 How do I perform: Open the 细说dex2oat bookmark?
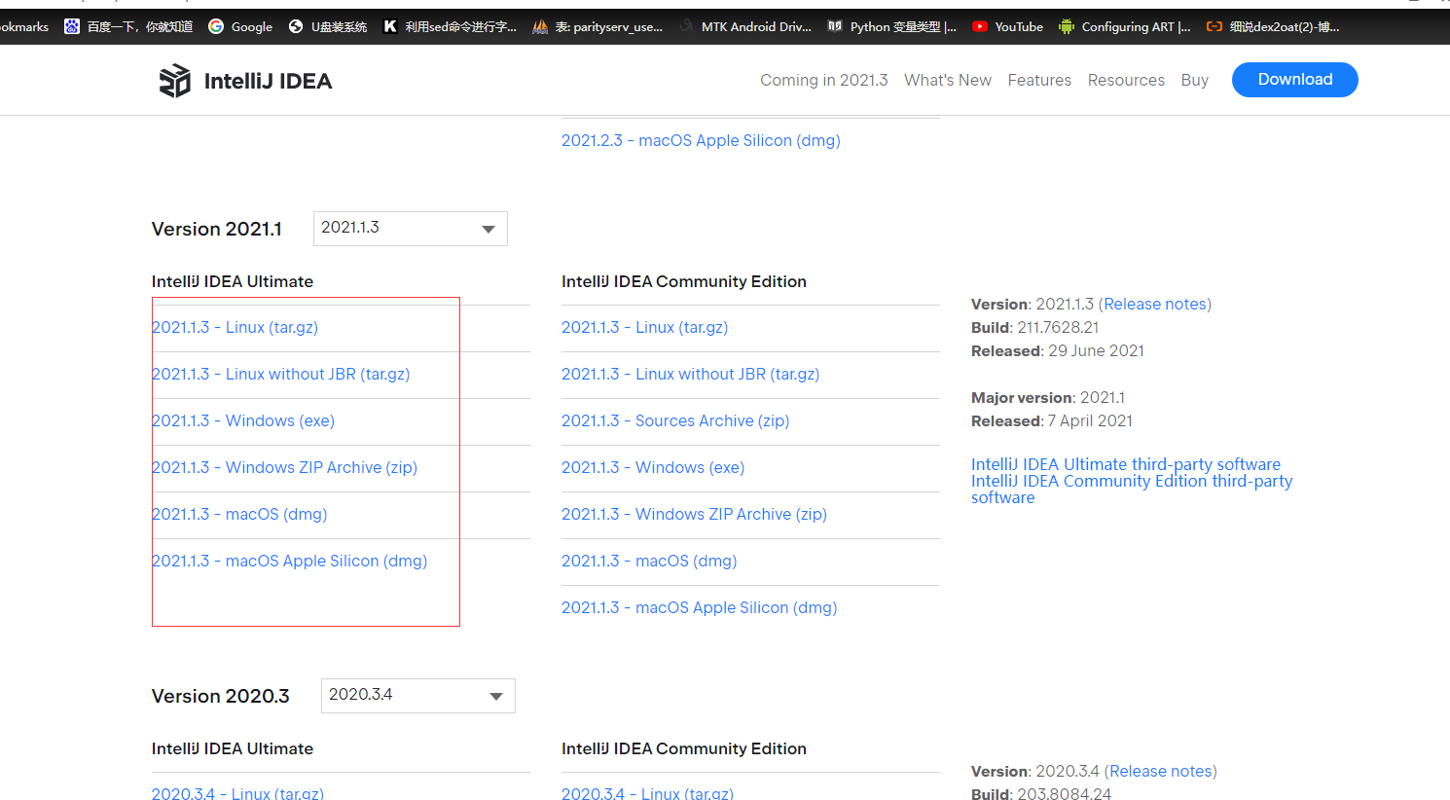(1273, 26)
